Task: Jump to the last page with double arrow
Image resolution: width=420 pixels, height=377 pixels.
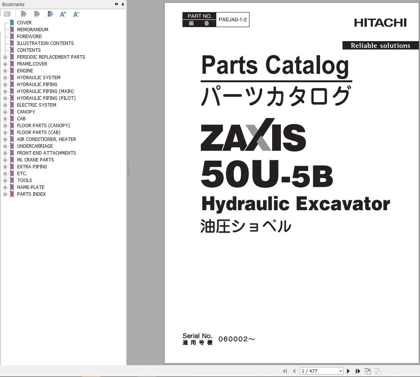Action: click(357, 371)
